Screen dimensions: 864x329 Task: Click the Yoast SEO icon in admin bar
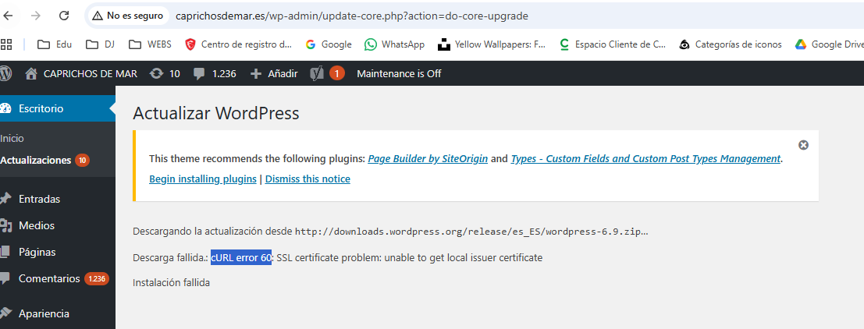tap(317, 73)
